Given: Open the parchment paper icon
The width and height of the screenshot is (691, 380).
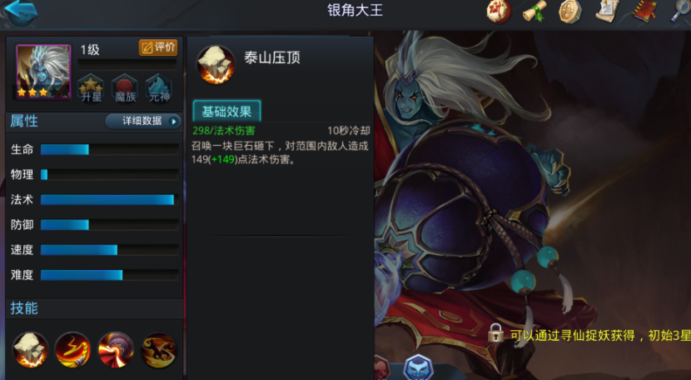Looking at the screenshot, I should tap(607, 11).
